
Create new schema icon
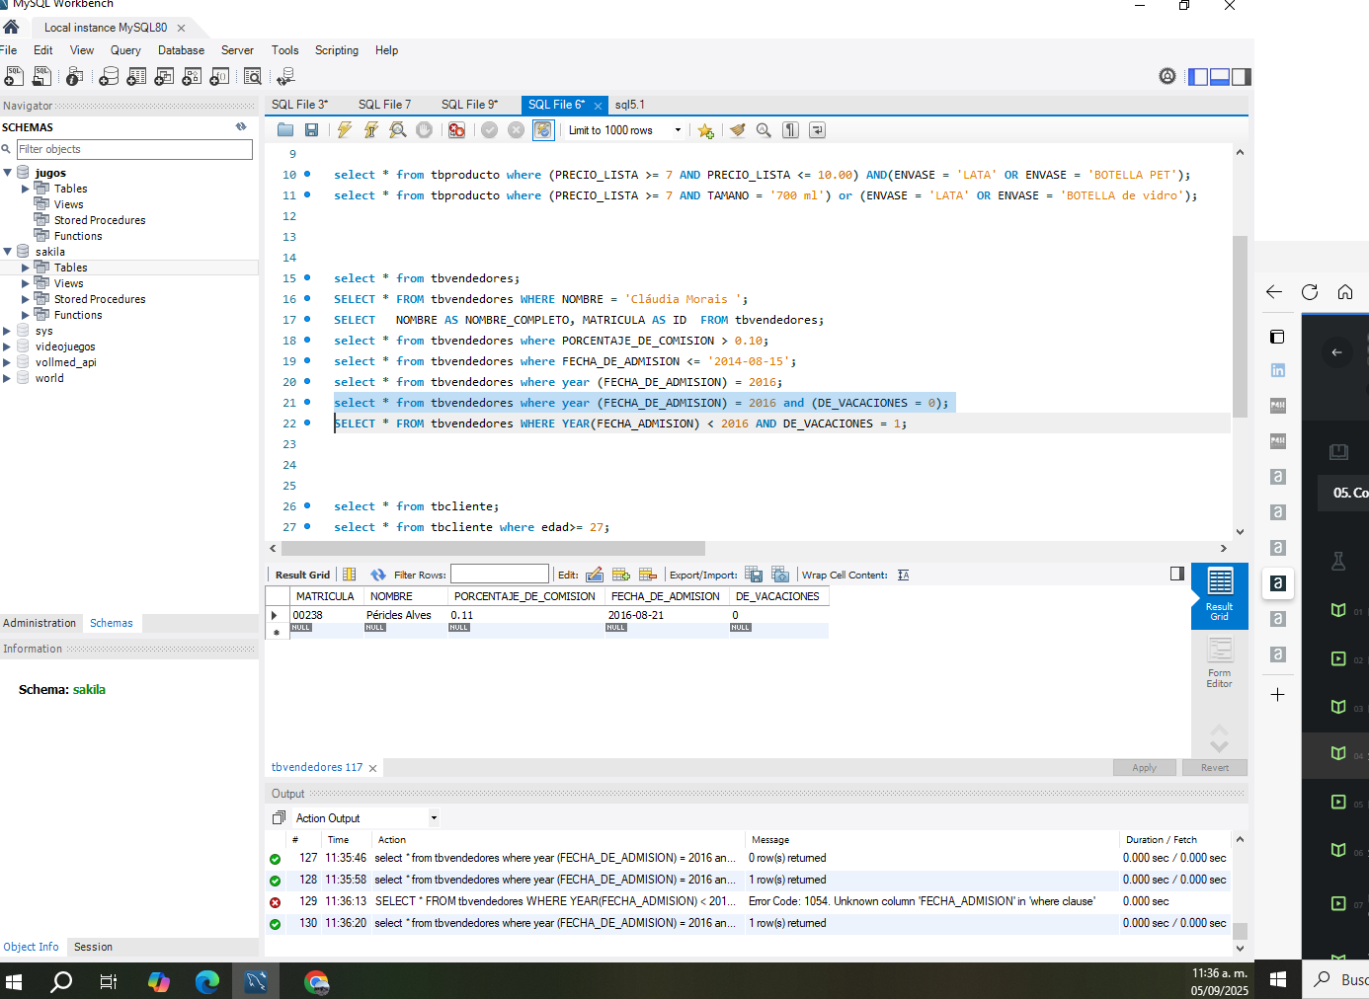(x=110, y=76)
